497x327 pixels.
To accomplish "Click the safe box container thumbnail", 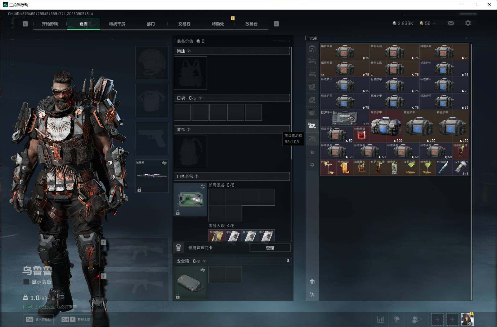I will click(190, 283).
